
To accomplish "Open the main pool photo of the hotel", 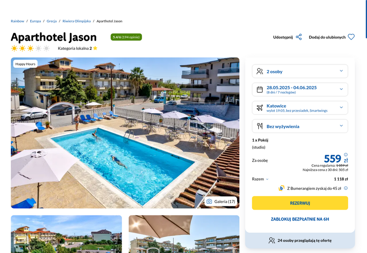I will (125, 133).
